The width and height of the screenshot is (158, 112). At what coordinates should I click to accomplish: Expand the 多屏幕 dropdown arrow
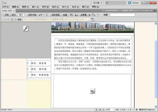[x=90, y=15]
